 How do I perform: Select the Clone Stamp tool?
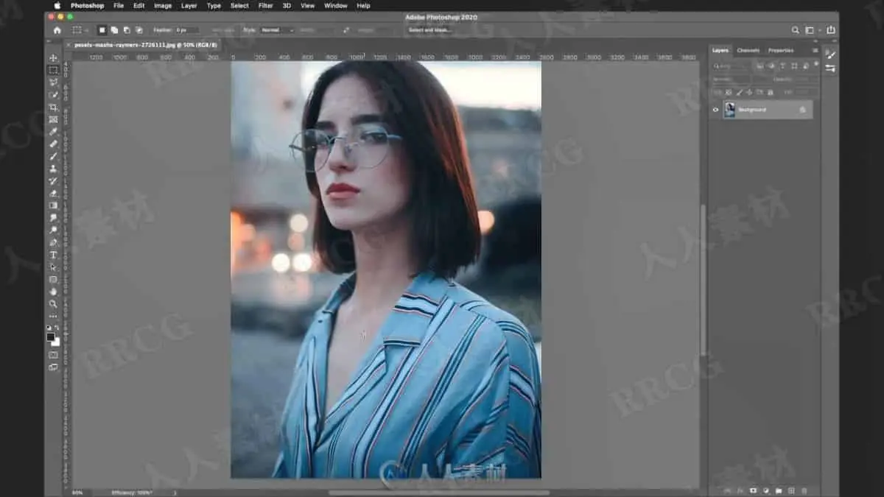53,169
